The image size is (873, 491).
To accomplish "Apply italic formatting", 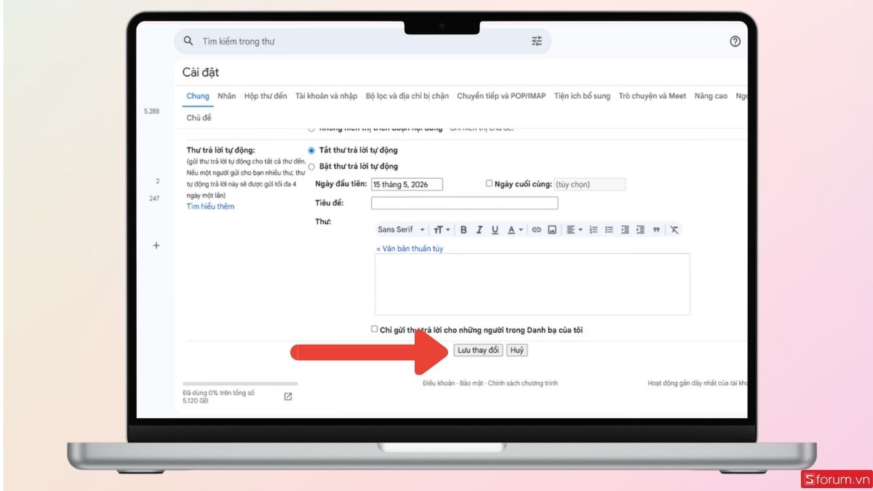I will coord(479,230).
